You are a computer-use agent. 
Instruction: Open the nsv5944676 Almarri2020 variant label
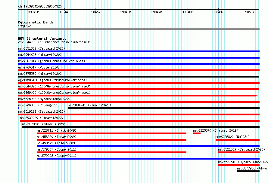click(40, 55)
